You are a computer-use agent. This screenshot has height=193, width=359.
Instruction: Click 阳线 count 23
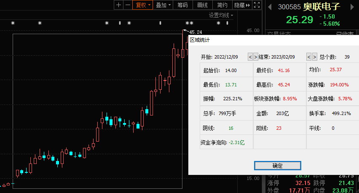click(279, 128)
